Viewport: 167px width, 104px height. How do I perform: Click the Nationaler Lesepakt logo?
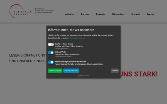(x=20, y=11)
